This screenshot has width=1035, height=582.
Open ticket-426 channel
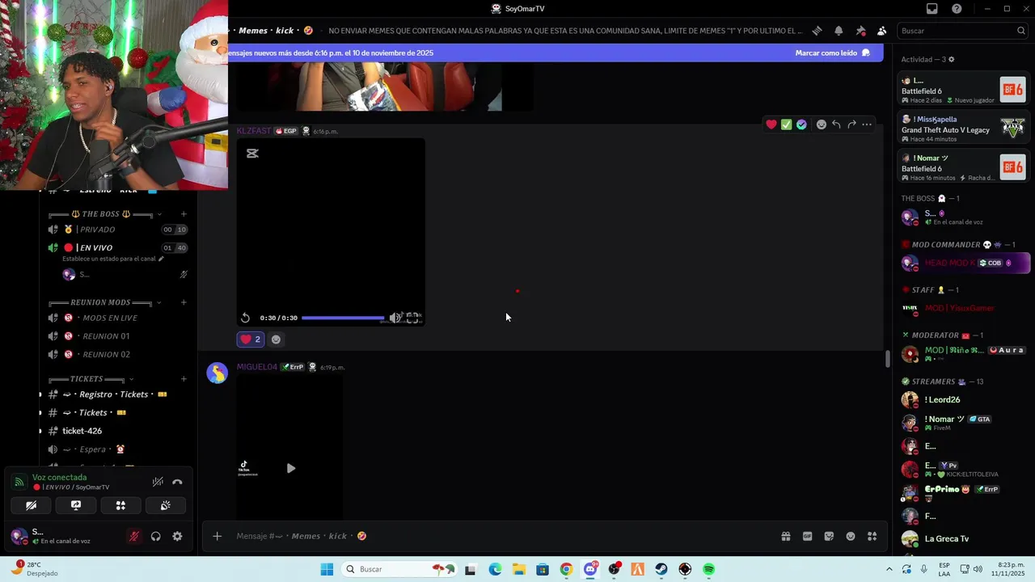pos(117,431)
